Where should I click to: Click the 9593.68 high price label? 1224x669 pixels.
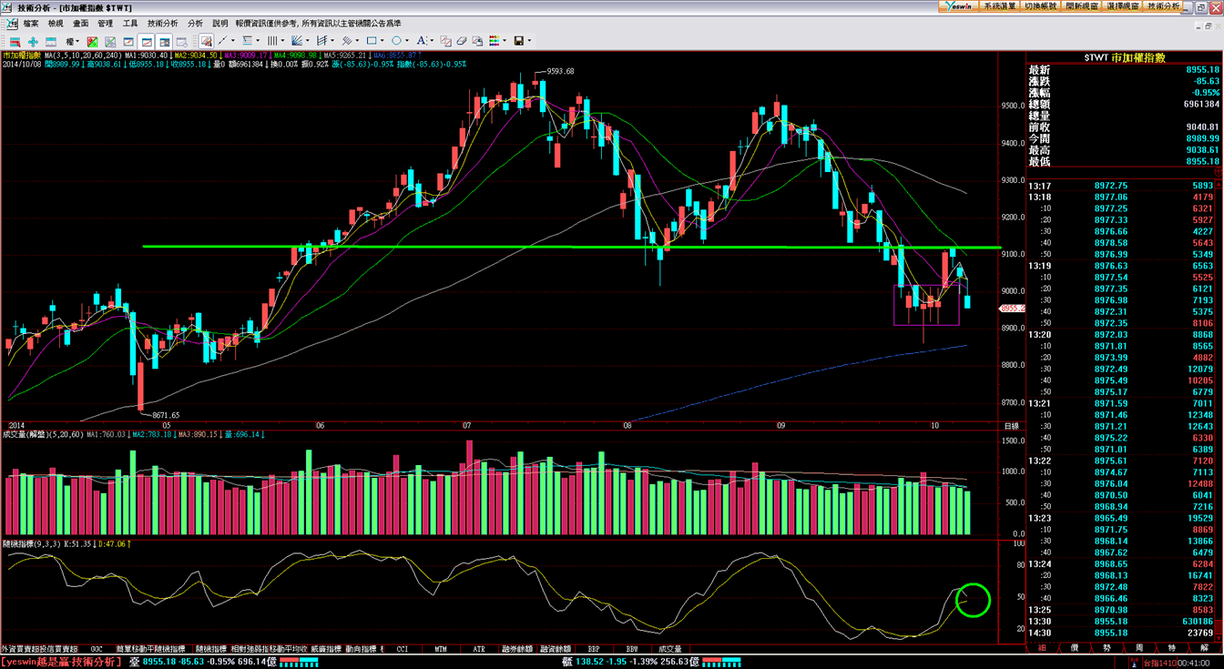(x=559, y=71)
